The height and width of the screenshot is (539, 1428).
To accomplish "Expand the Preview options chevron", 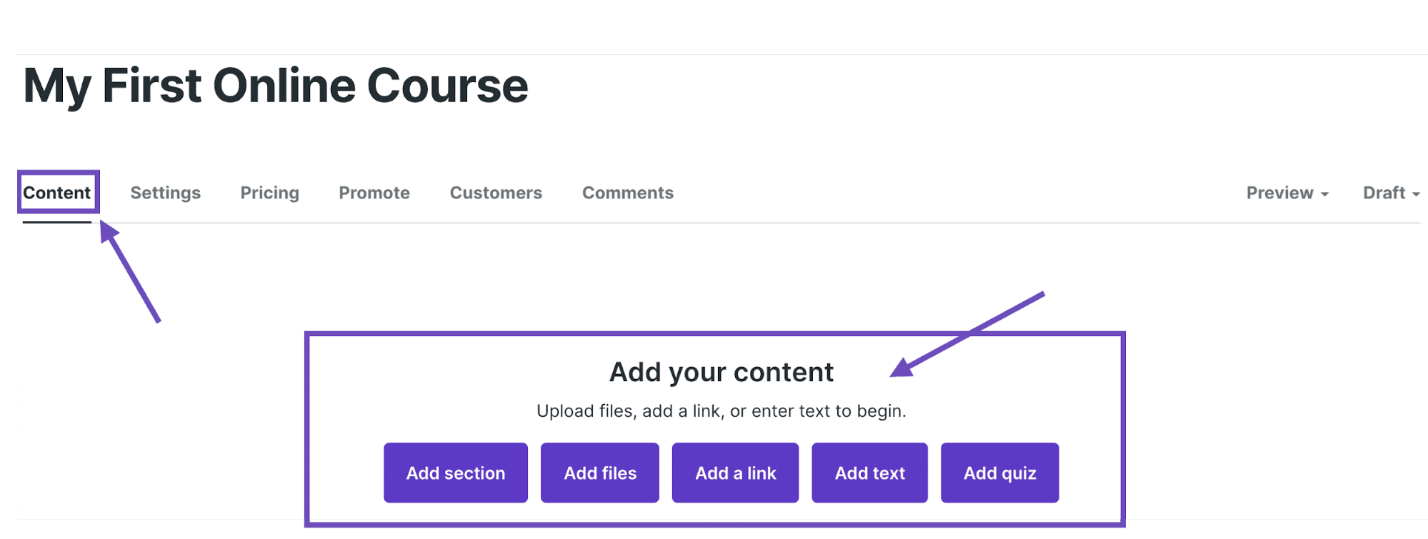I will pyautogui.click(x=1326, y=194).
